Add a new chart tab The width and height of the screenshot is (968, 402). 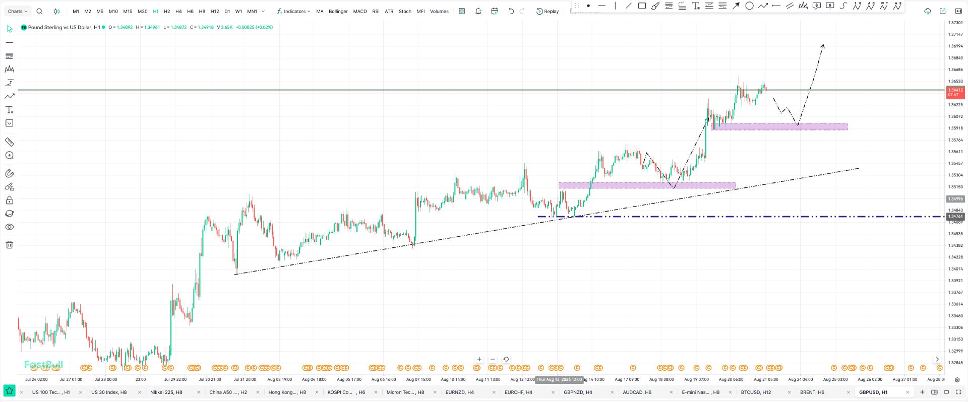(x=922, y=392)
